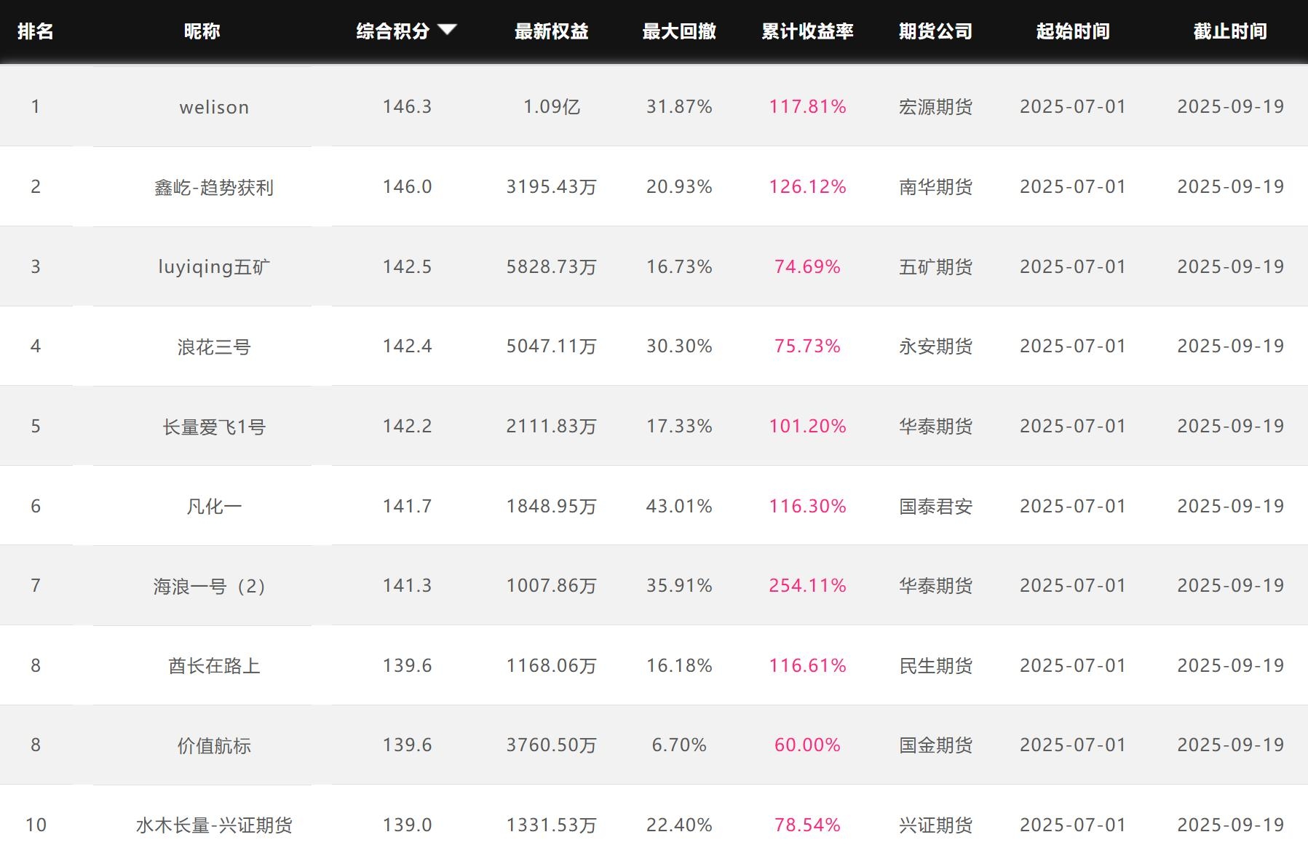
Task: Click the 期货公司 column header
Action: 935,31
